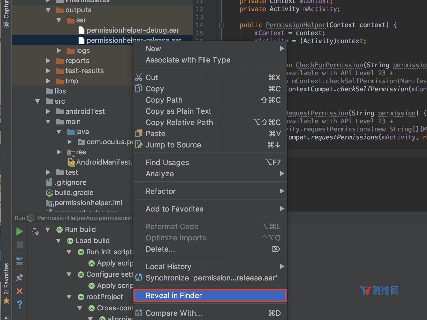The width and height of the screenshot is (427, 320).
Task: Click the scissors icon beside Cut
Action: point(139,77)
